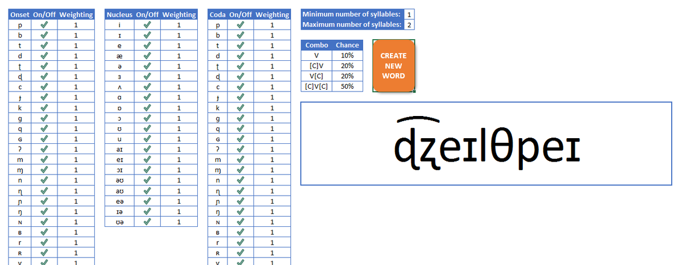Click the 'Maximum number of syllables:' label

352,24
